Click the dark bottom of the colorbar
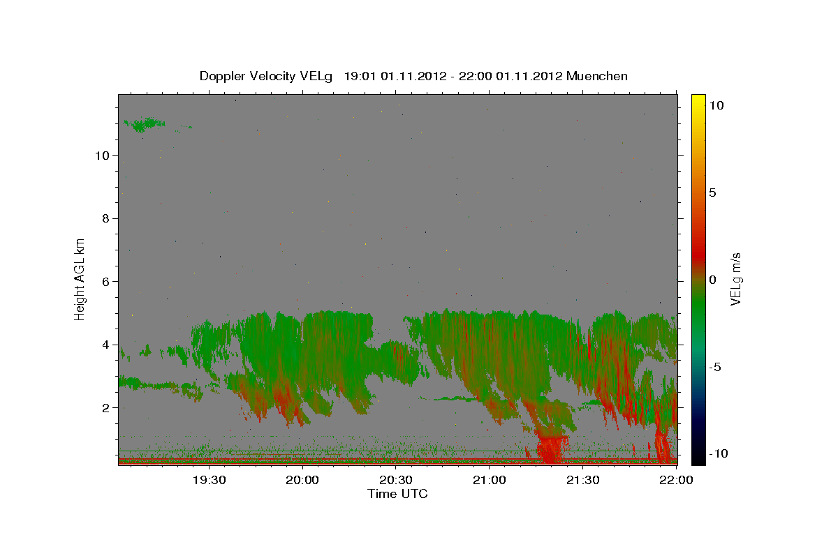The height and width of the screenshot is (558, 838). coord(698,453)
